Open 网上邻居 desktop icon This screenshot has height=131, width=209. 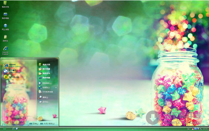[5, 27]
